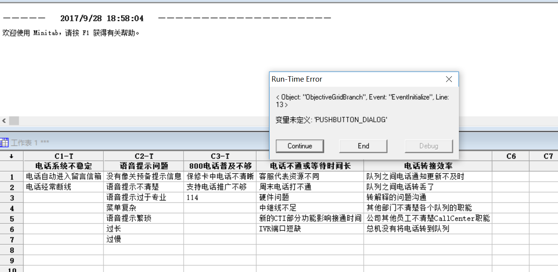Click cell IVR端口短缺

tap(310, 229)
